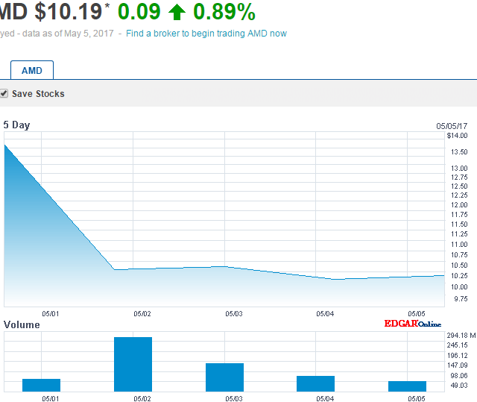
Task: Select the 05/02 volume bar
Action: pyautogui.click(x=133, y=364)
